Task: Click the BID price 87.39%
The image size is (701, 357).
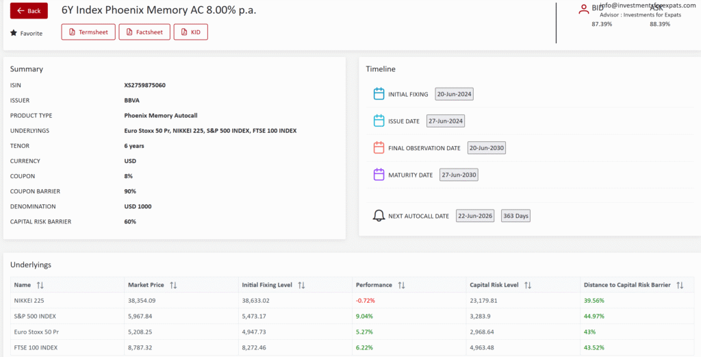Action: [602, 24]
